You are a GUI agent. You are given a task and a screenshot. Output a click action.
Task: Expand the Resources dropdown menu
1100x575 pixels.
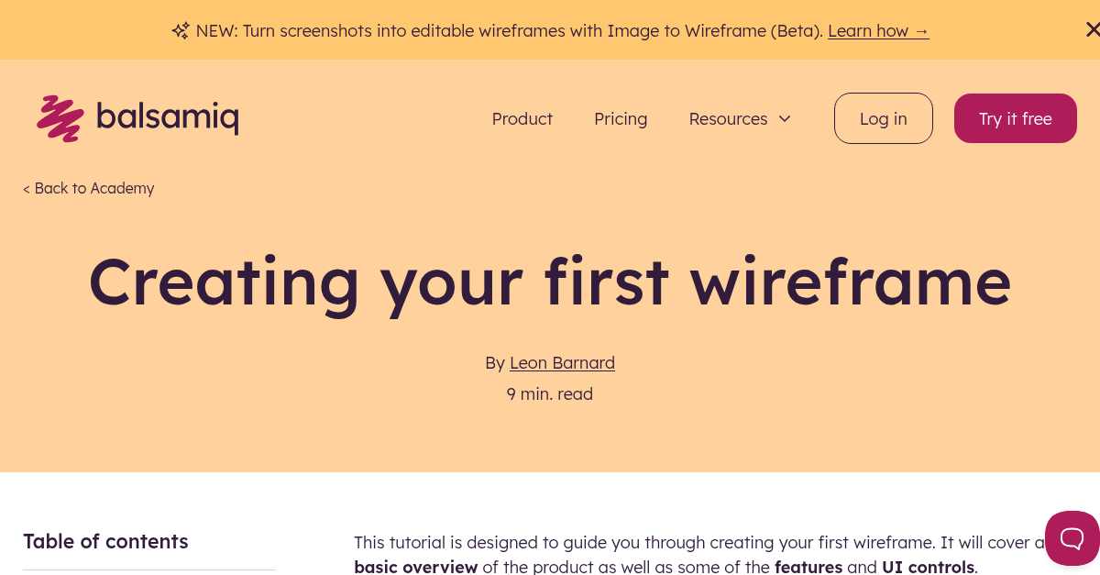coord(740,118)
